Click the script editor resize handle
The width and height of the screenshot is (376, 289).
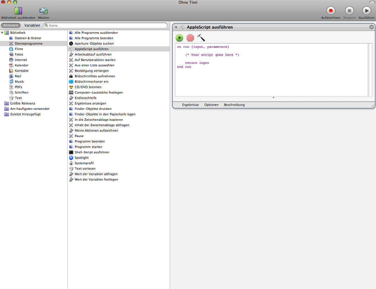click(273, 98)
